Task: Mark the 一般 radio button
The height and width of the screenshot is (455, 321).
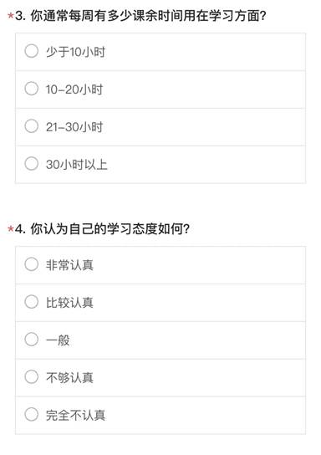Action: [31, 340]
